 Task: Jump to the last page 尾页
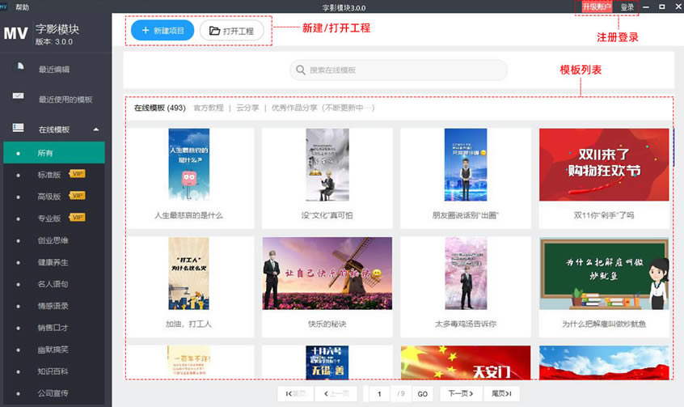tap(501, 393)
